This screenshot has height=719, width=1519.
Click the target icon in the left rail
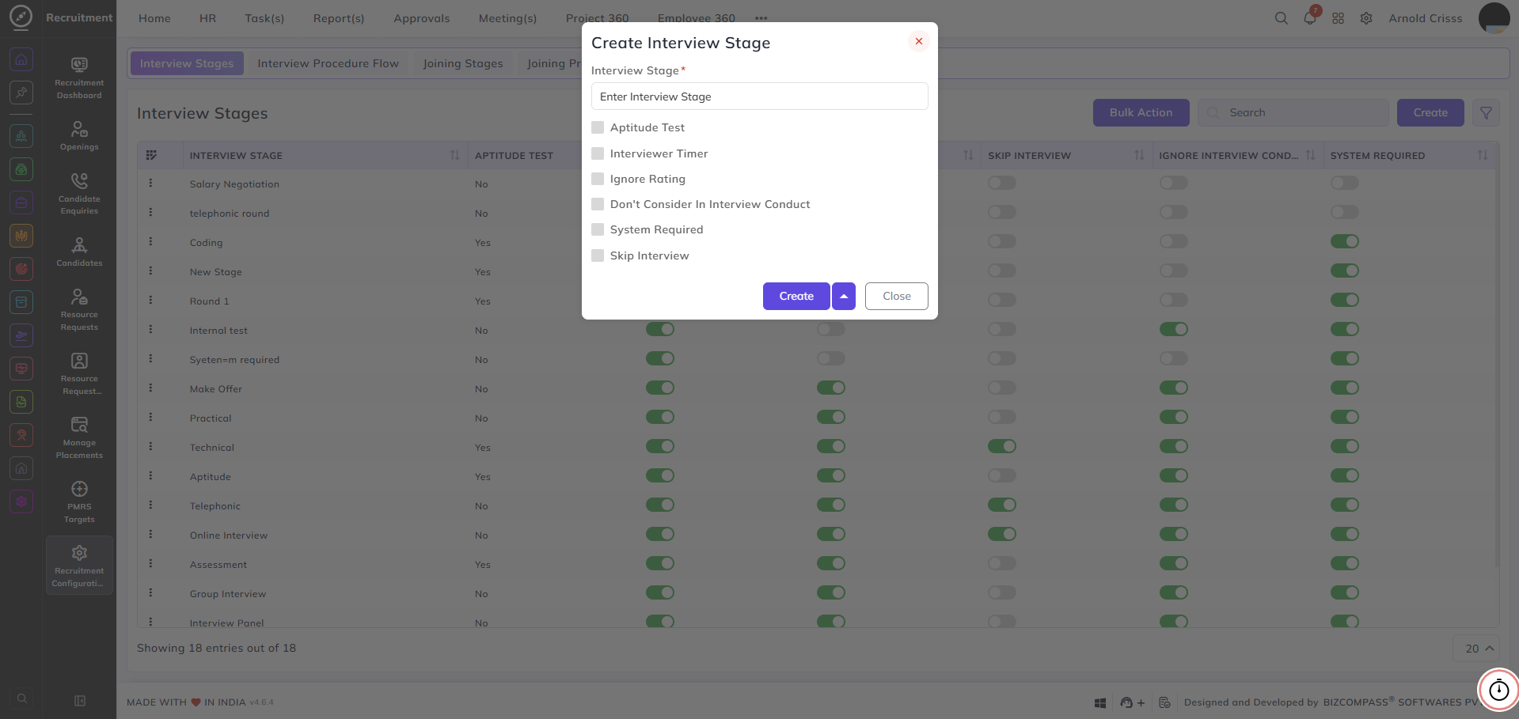tap(21, 269)
